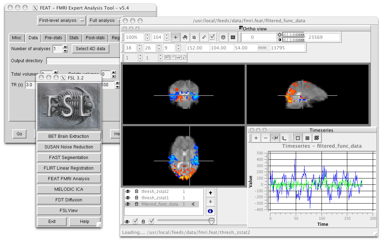Switch to the Data tab in FEAT
384x241 pixels.
(33, 37)
